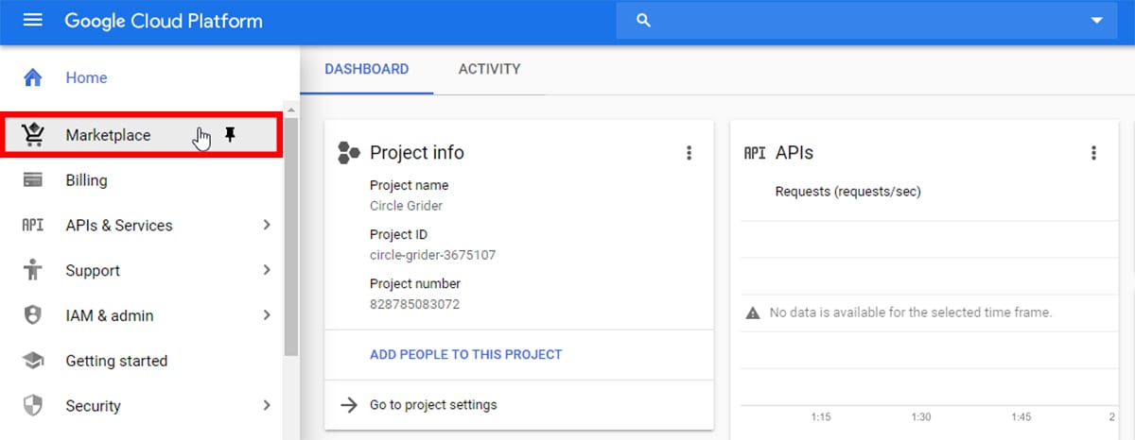The width and height of the screenshot is (1135, 440).
Task: Click the sidebar scrollbar thumb
Action: pos(290,237)
